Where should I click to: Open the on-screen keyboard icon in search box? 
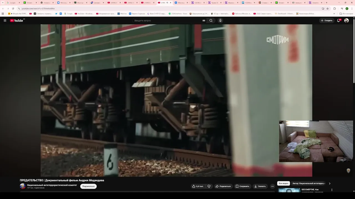tap(204, 20)
